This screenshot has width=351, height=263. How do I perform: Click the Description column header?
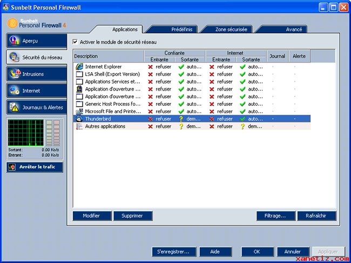tap(109, 56)
